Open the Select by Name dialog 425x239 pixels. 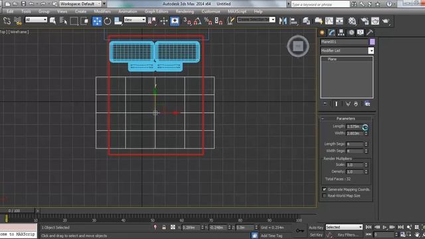[63, 21]
